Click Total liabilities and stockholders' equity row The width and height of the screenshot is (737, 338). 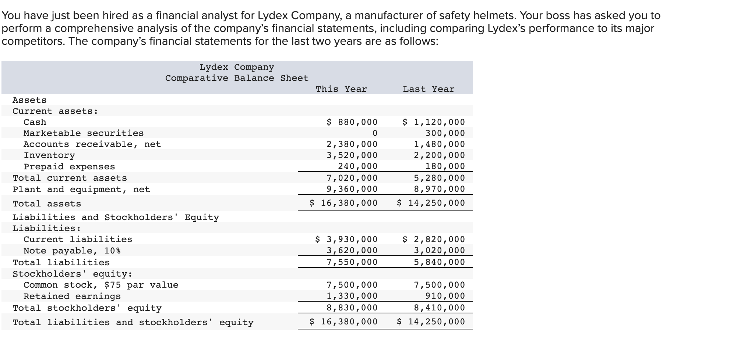click(133, 322)
